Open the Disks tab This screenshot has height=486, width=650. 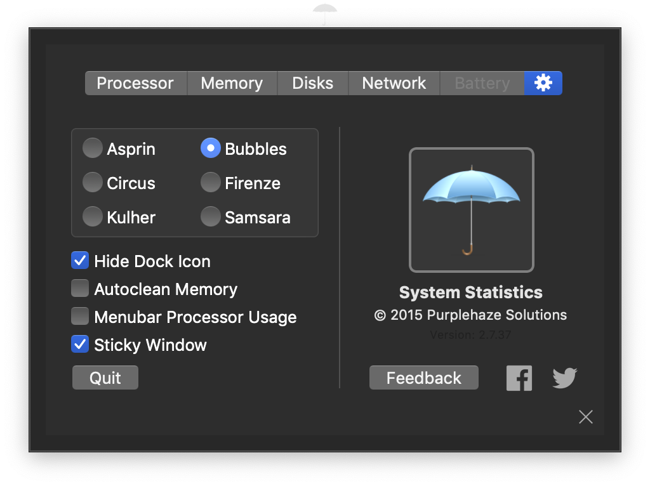pyautogui.click(x=312, y=83)
